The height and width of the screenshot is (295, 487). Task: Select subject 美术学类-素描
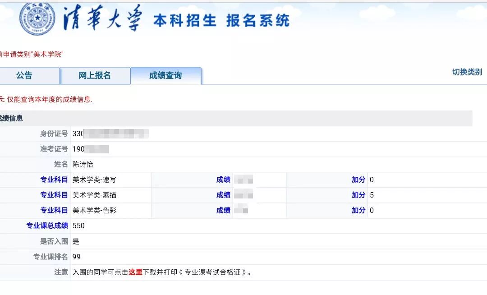click(x=94, y=195)
